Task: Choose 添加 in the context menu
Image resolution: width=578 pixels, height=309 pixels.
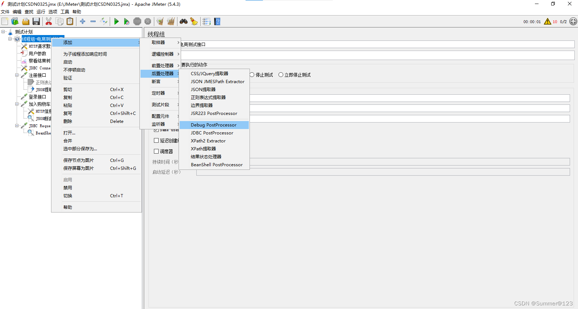Action: coord(96,43)
